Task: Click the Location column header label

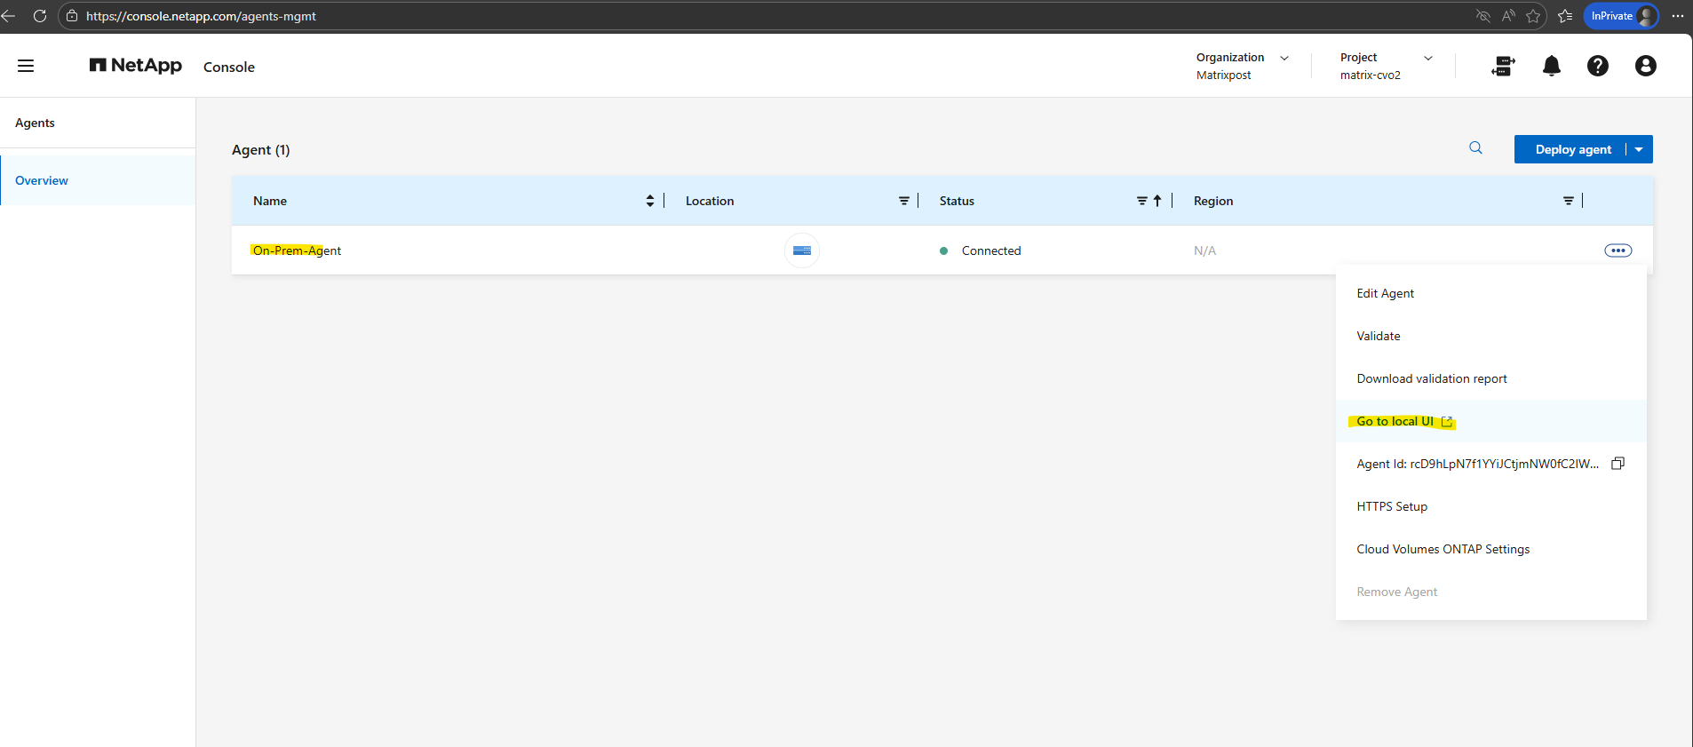Action: click(x=710, y=201)
